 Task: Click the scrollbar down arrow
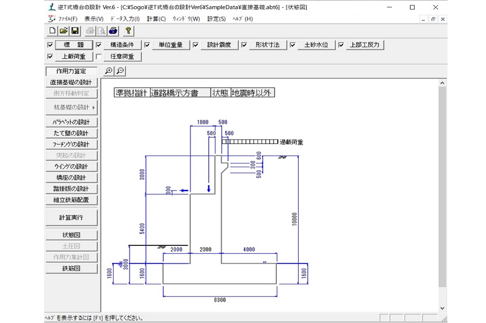coord(442,308)
